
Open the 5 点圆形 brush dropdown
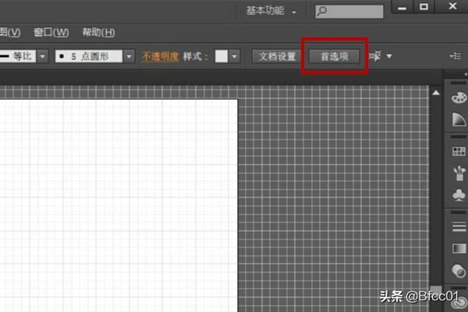(x=127, y=57)
